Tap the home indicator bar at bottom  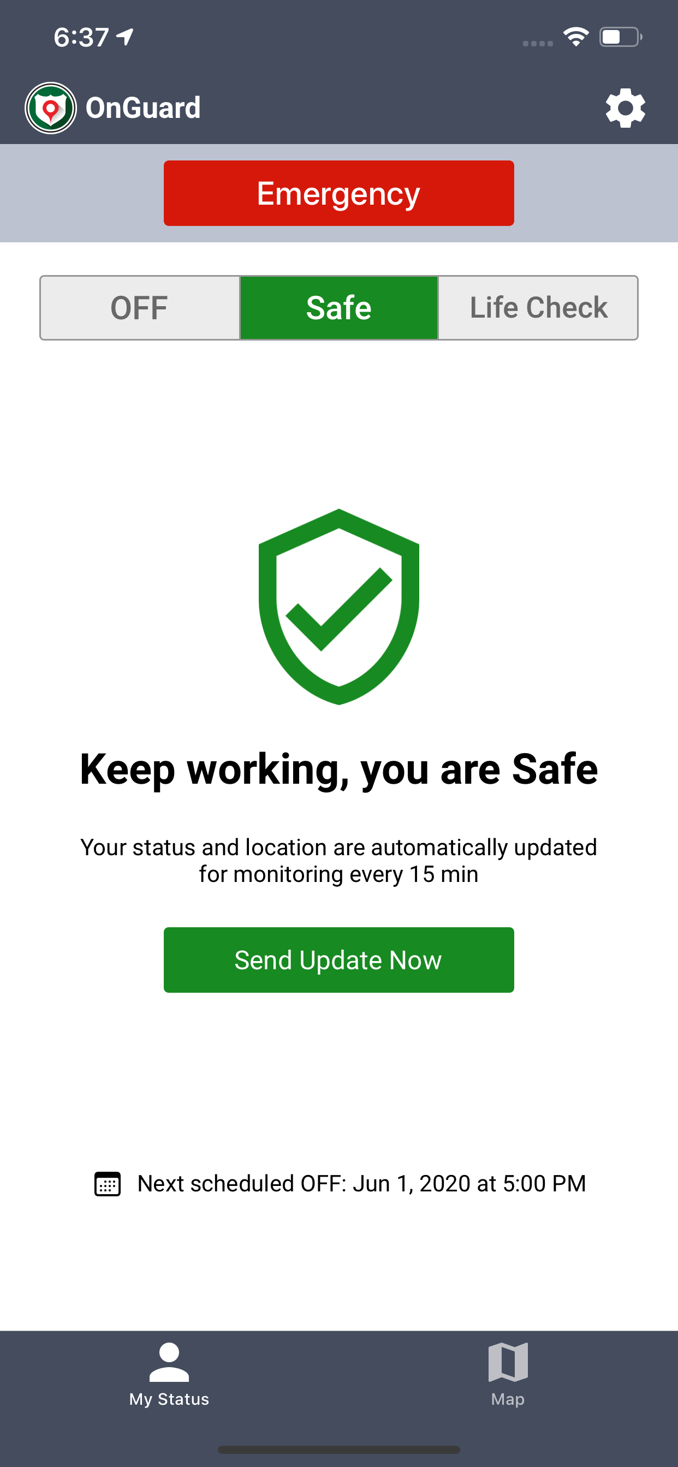[x=339, y=1450]
